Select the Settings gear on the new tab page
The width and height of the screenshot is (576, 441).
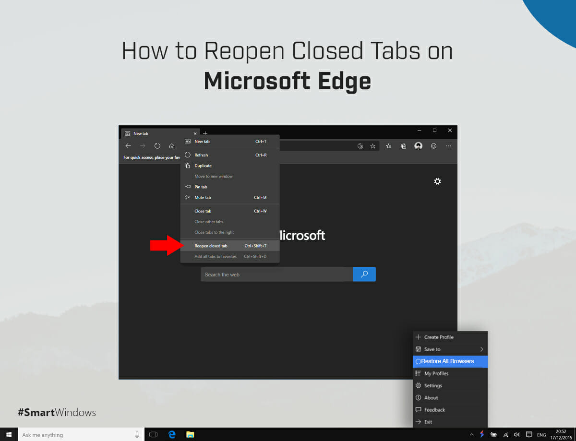(437, 181)
